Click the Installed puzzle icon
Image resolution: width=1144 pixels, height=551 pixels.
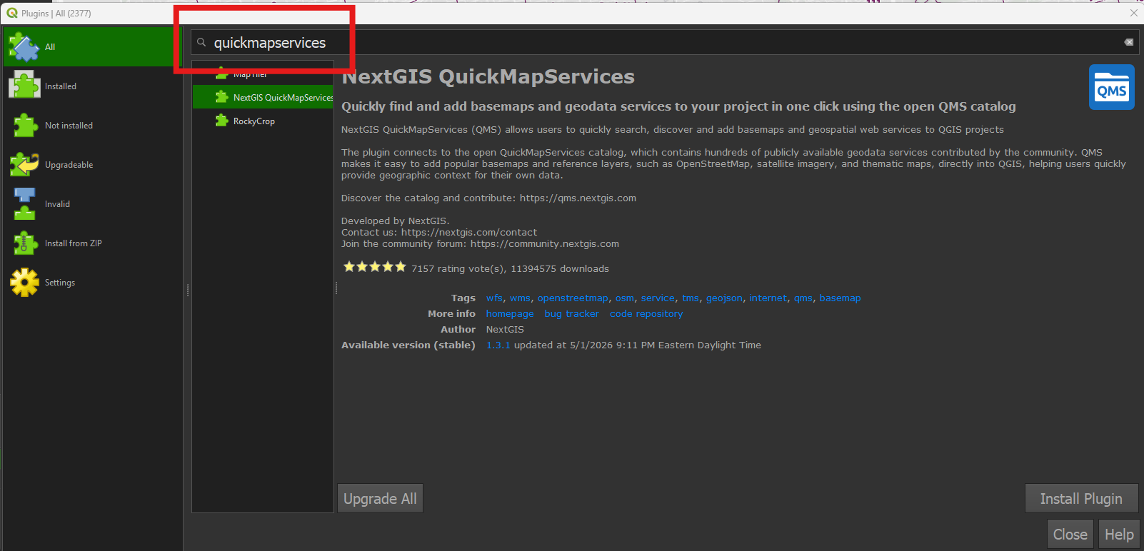(24, 86)
